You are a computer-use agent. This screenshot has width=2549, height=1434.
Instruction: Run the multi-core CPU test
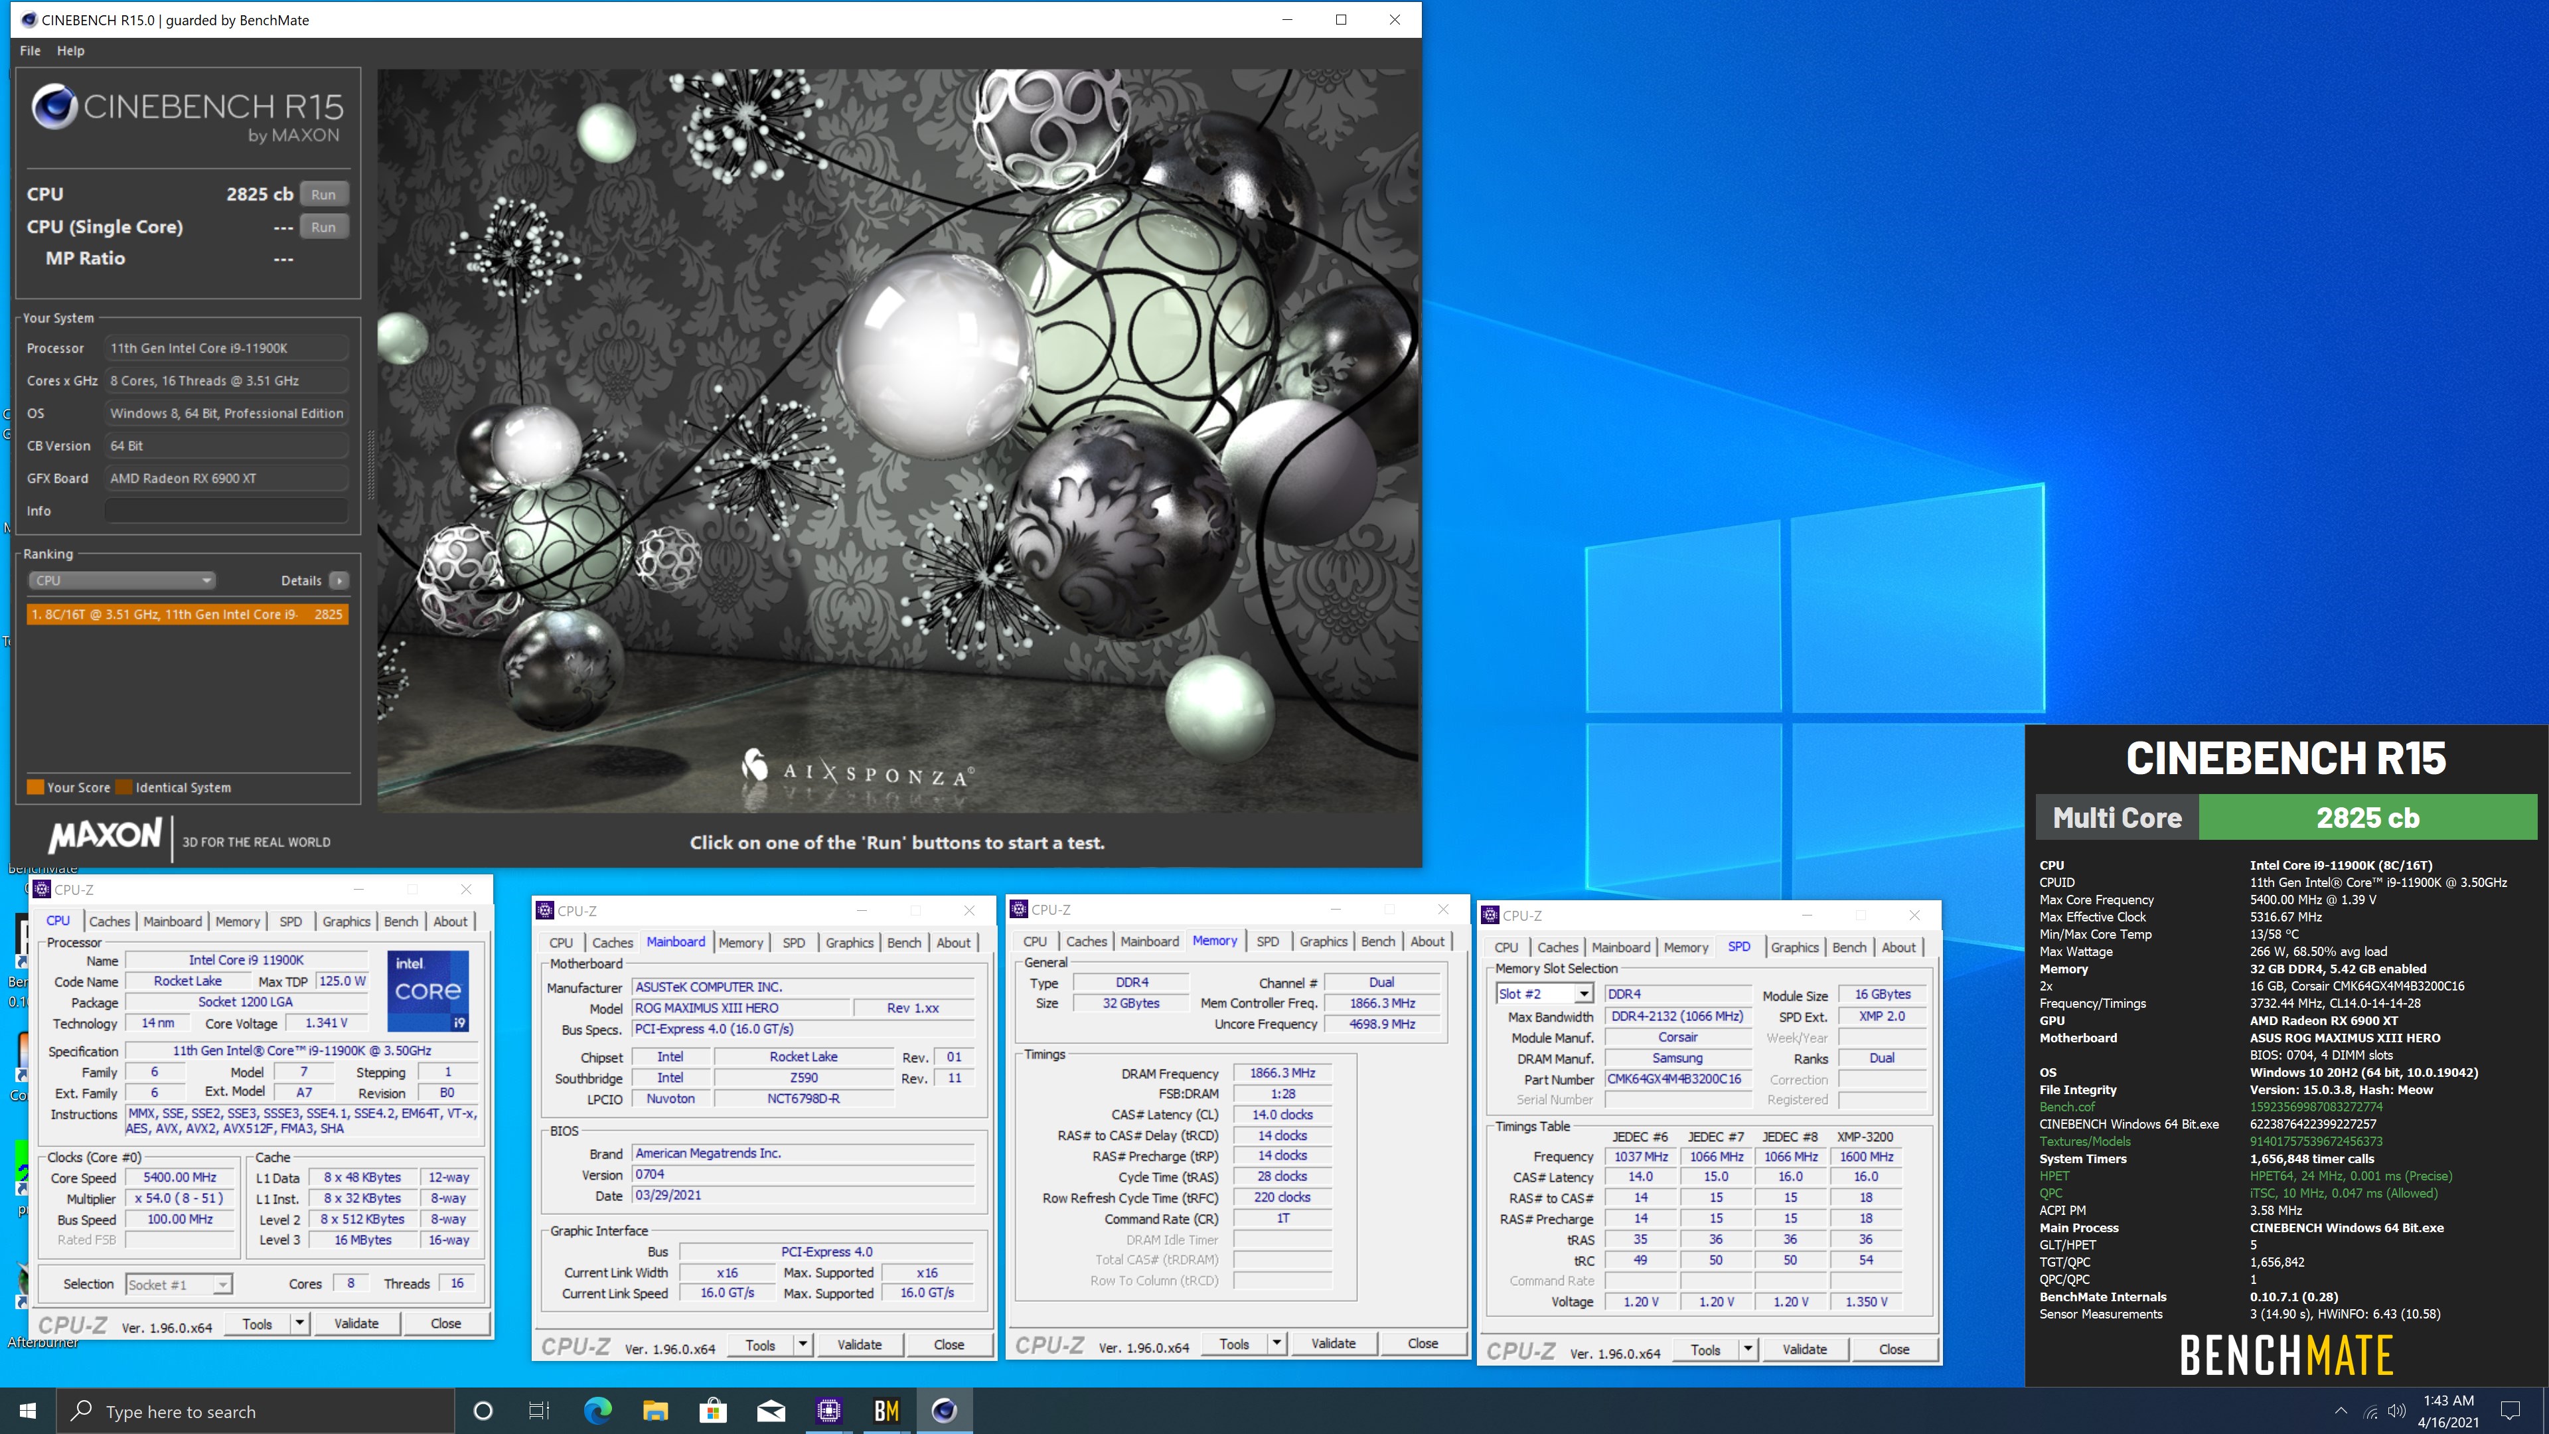click(x=323, y=194)
